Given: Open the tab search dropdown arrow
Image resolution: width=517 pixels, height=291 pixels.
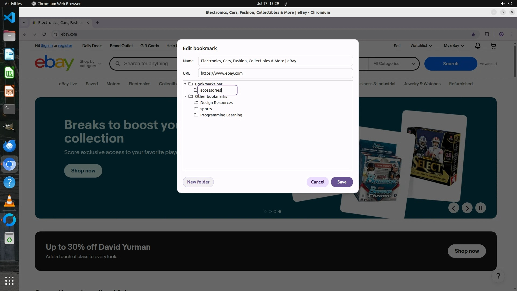Looking at the screenshot, I should 24,23.
